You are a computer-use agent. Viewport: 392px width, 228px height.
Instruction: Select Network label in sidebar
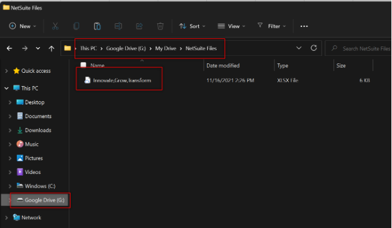point(31,217)
